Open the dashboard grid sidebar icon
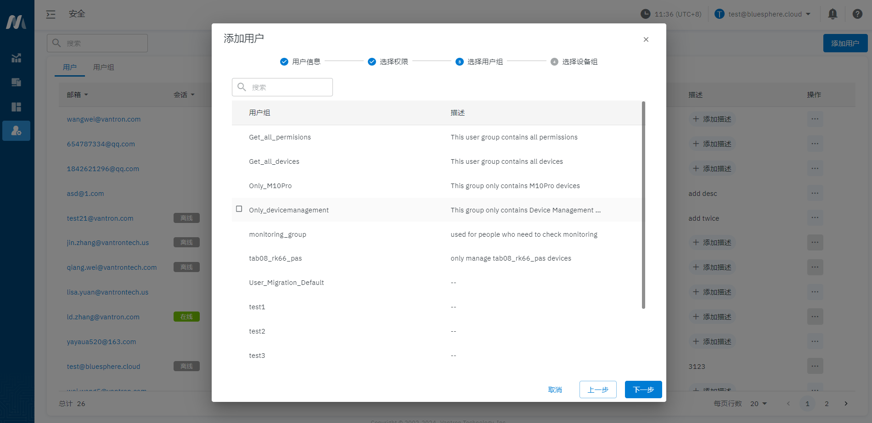 coord(17,107)
